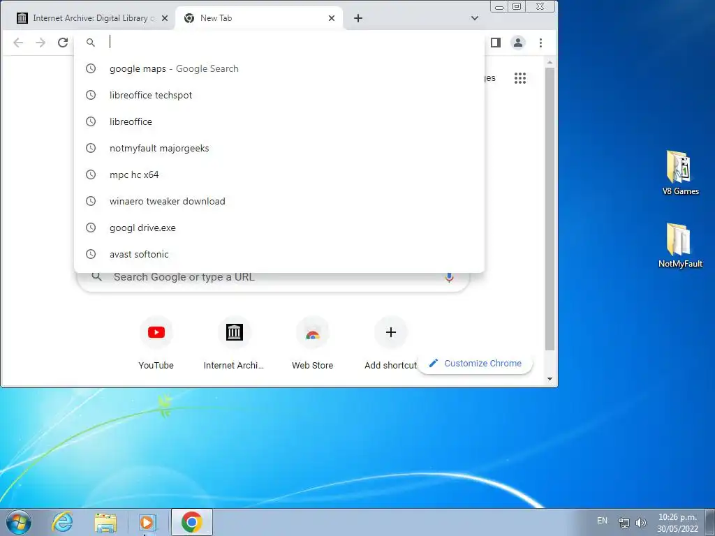The height and width of the screenshot is (536, 715).
Task: Open the taskbar clock and date
Action: (677, 523)
